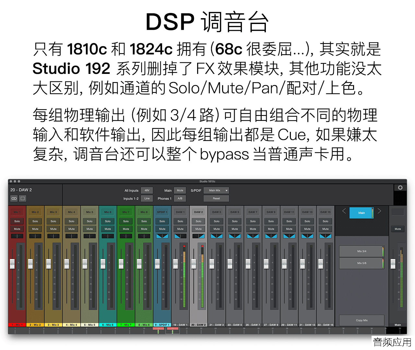Click the DAW 1 level meter
This screenshot has height=350, width=415.
click(x=184, y=276)
